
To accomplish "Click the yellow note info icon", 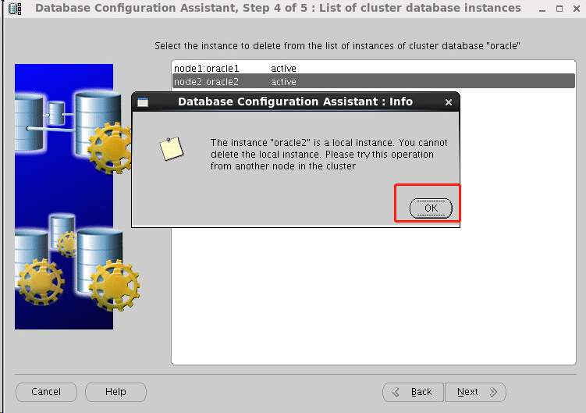I will [x=171, y=148].
